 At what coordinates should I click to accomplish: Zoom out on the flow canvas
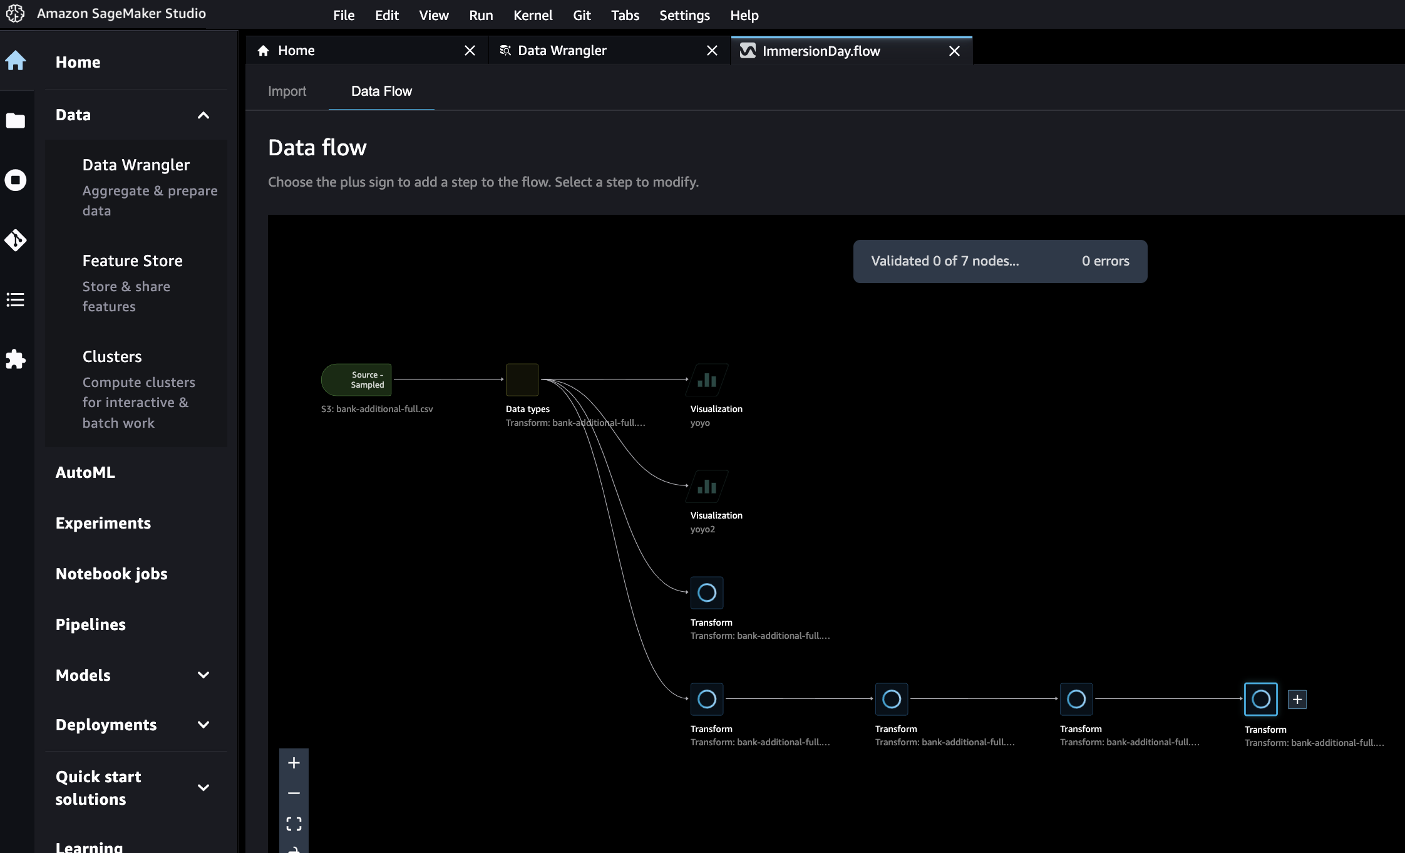(294, 793)
